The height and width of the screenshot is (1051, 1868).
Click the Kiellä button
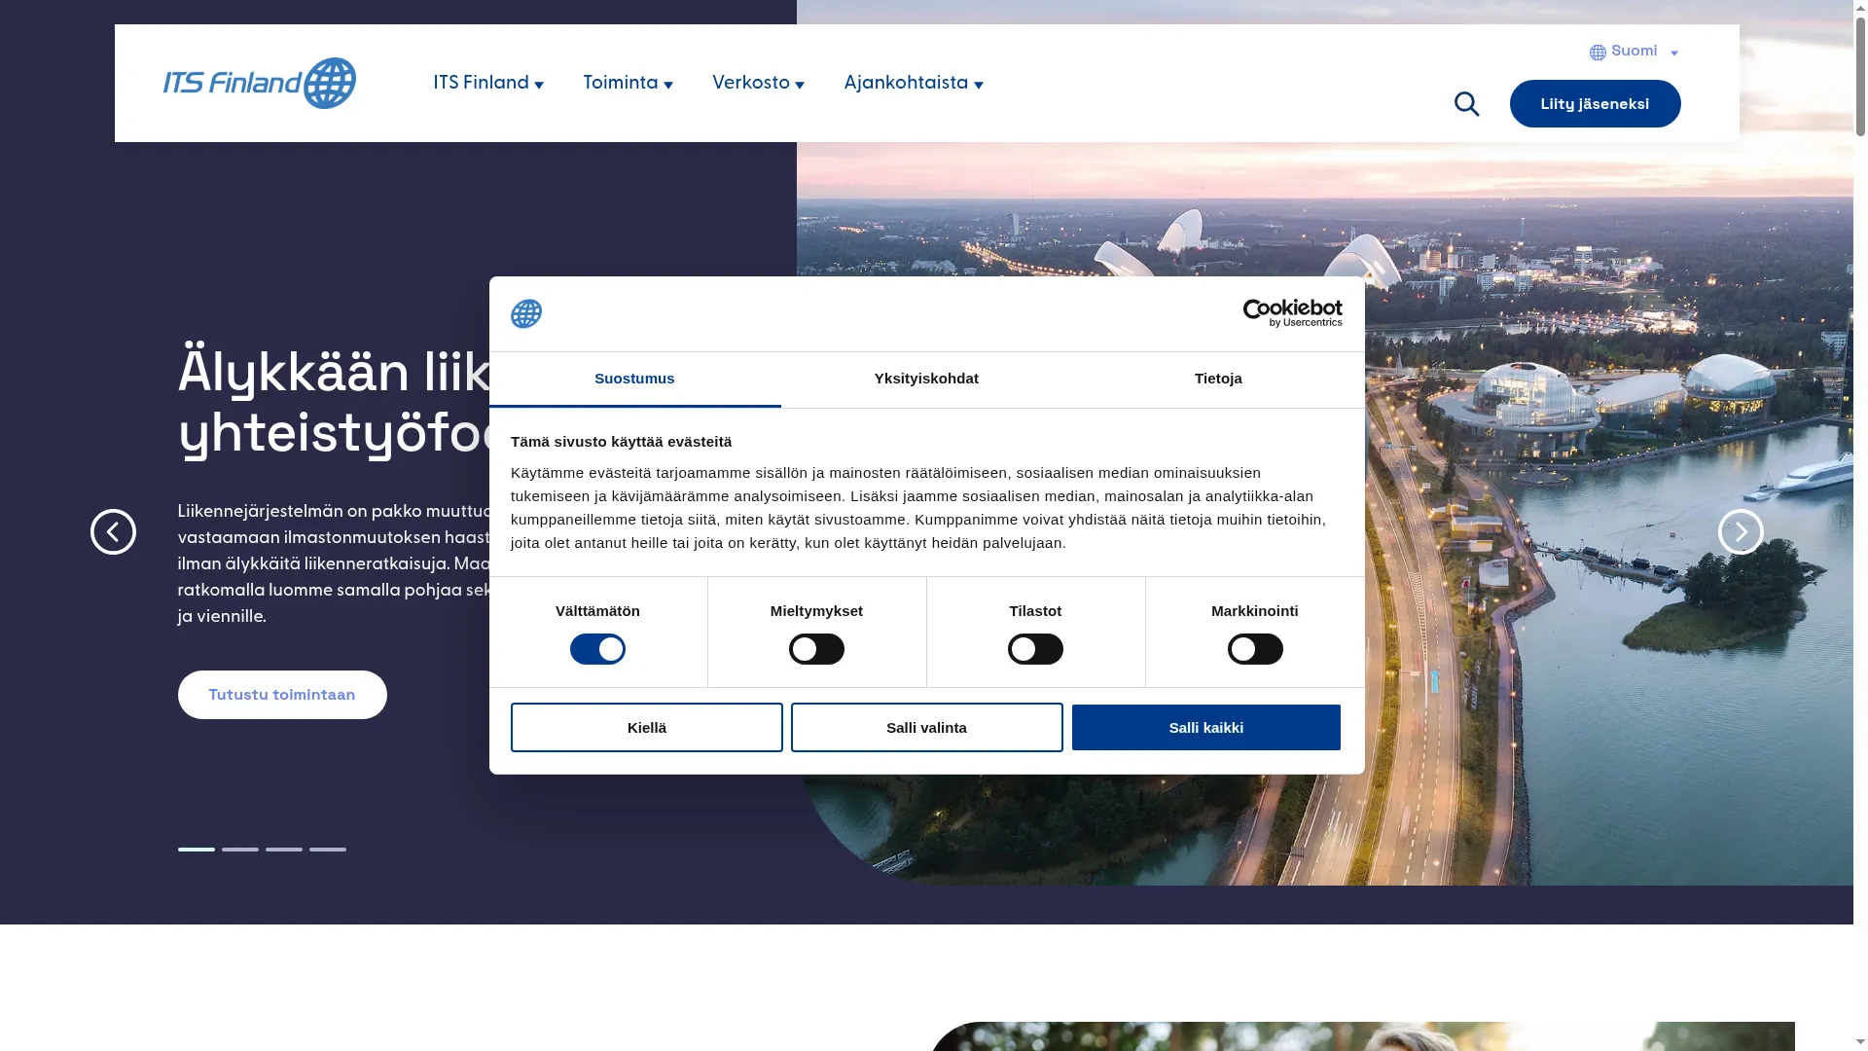coord(647,727)
